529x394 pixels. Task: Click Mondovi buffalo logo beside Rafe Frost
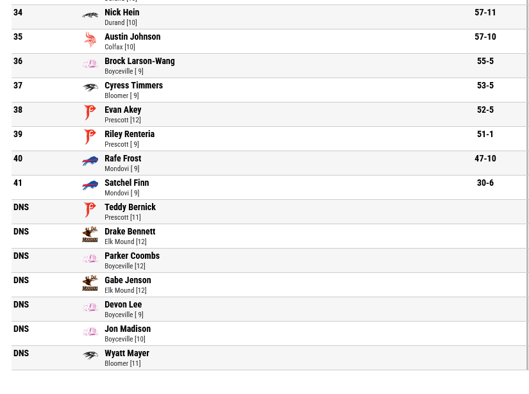[90, 161]
